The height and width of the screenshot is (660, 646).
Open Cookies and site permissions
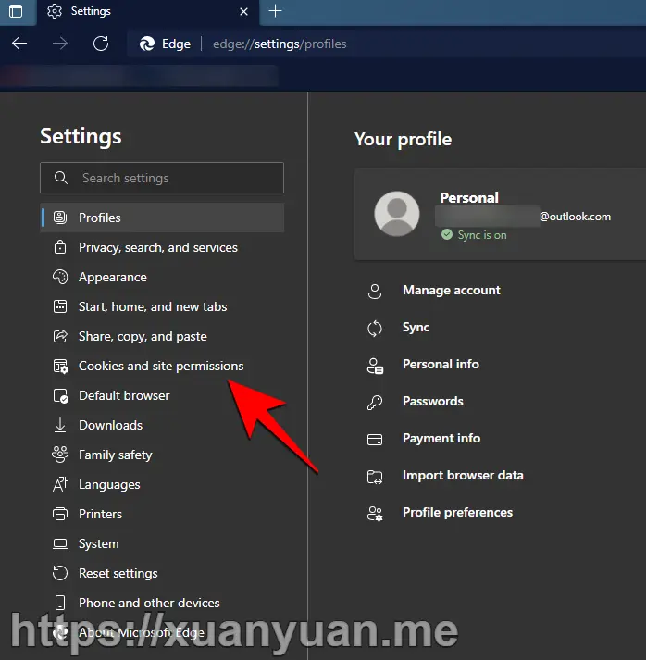pos(162,366)
